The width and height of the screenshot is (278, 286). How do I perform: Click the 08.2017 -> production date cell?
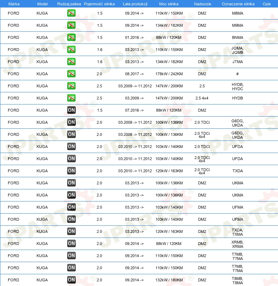click(134, 74)
